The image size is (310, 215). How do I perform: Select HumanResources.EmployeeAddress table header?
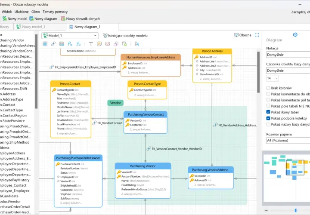coord(151,57)
